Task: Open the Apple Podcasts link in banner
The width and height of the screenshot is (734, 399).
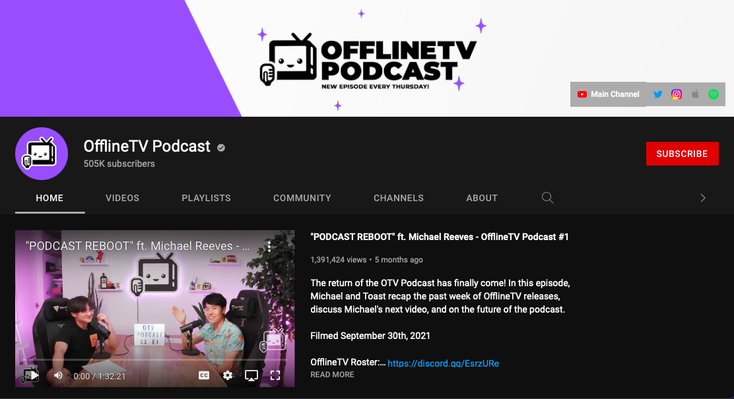Action: coord(695,94)
